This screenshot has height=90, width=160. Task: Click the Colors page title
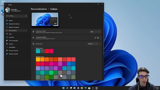tap(54, 9)
